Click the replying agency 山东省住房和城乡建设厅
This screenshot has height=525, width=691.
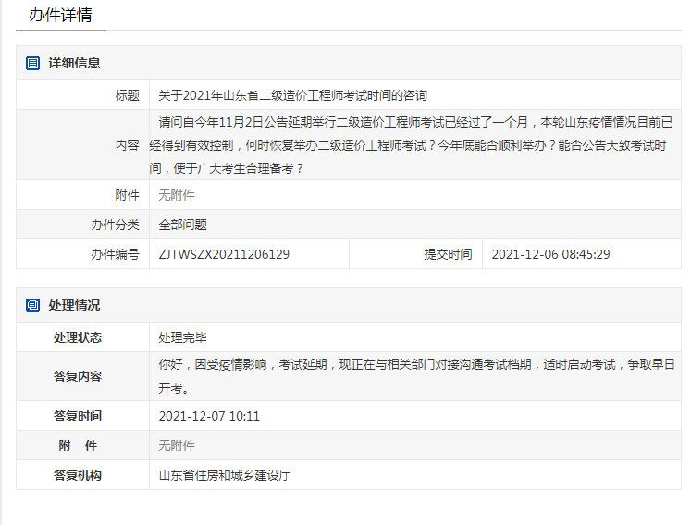tap(225, 475)
